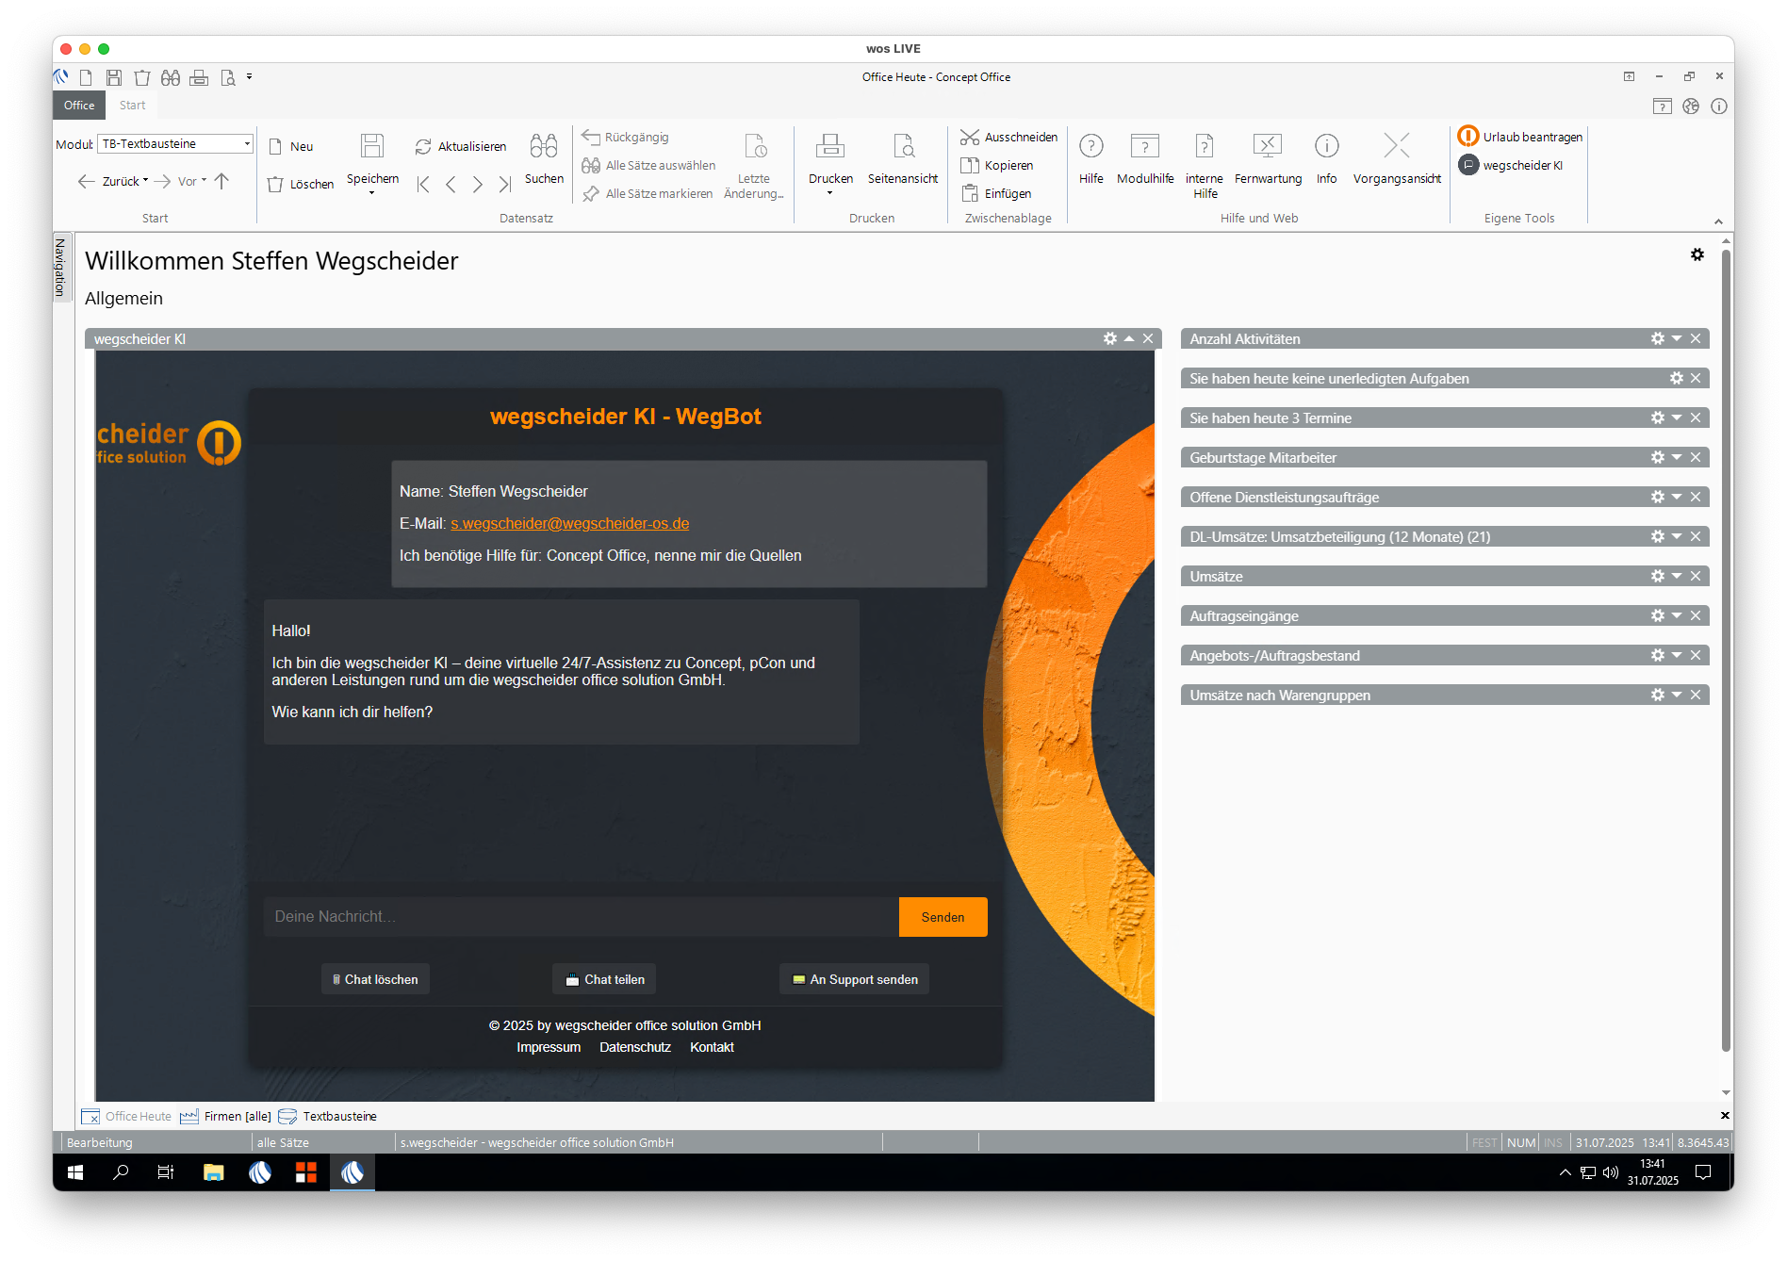This screenshot has height=1261, width=1787.
Task: Expand Auftragseingänge panel arrow
Action: pyautogui.click(x=1677, y=615)
